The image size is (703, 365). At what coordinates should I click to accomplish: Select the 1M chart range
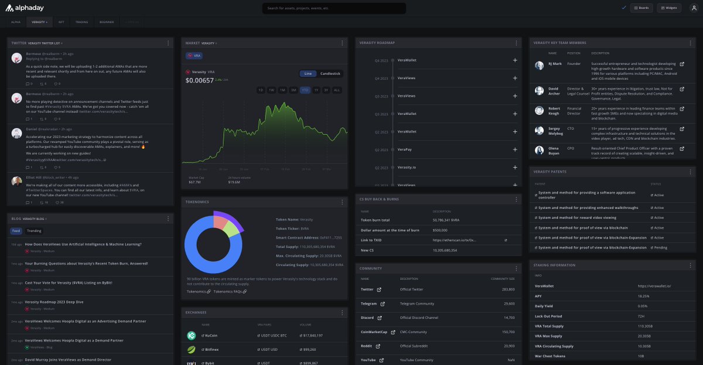282,90
